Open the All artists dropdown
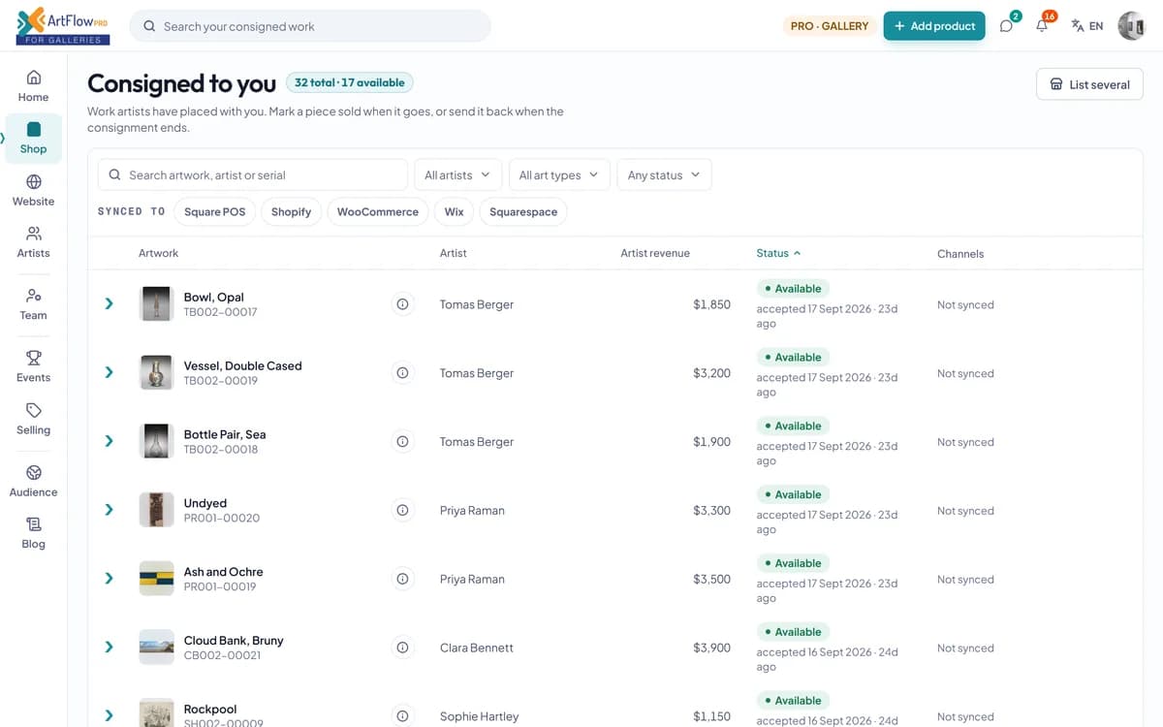This screenshot has width=1163, height=727. tap(457, 174)
